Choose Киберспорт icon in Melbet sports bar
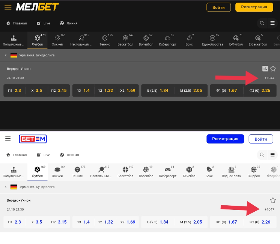This screenshot has height=244, width=280. (167, 40)
